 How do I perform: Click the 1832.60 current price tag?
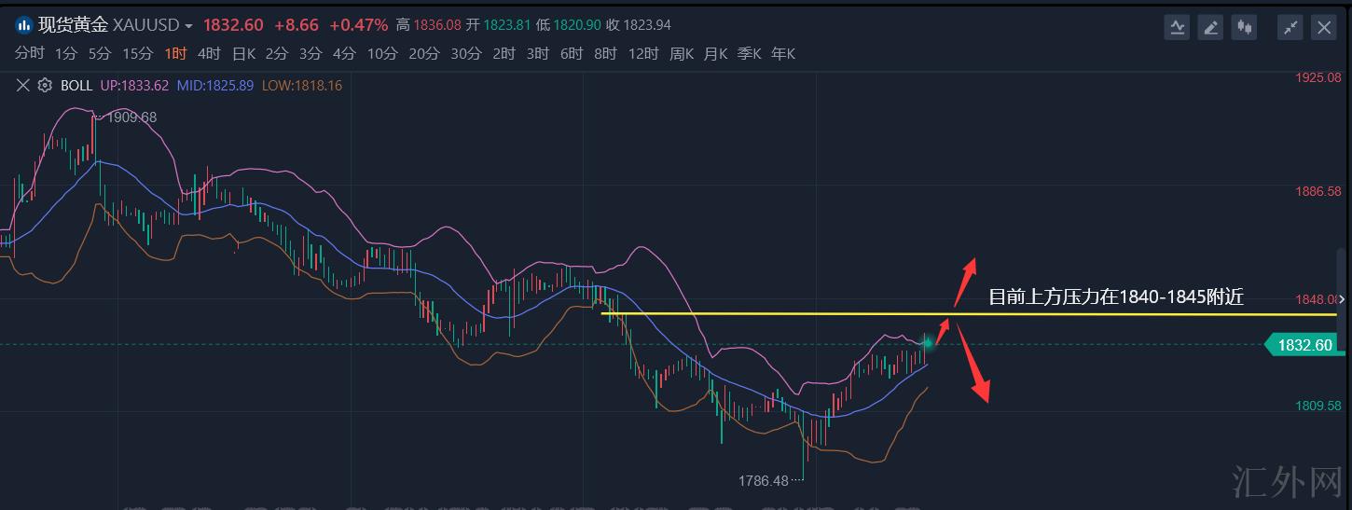(1304, 345)
